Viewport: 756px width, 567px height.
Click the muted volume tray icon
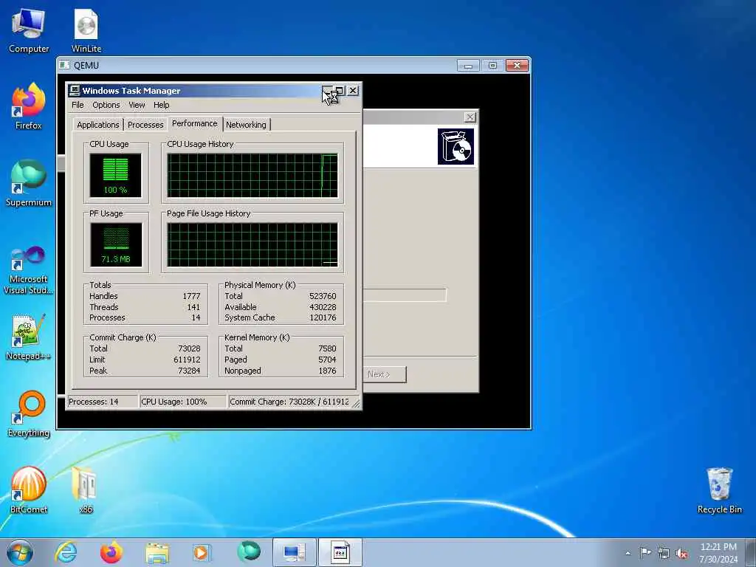(681, 553)
